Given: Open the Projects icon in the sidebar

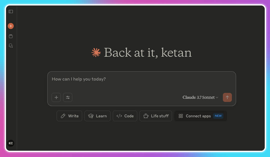Looking at the screenshot, I should (11, 36).
